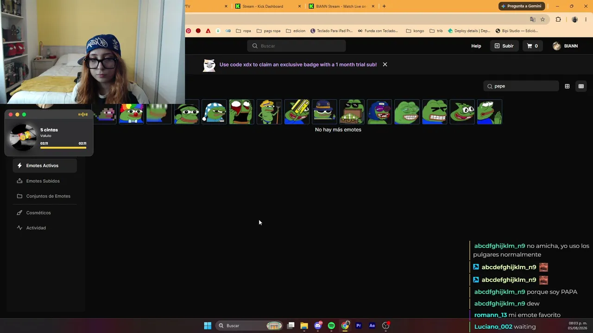Dismiss the xdx code promo banner

tap(385, 64)
